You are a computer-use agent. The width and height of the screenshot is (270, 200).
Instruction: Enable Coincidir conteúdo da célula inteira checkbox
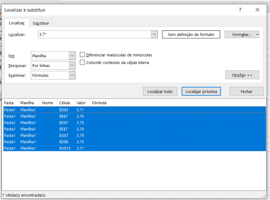[82, 62]
